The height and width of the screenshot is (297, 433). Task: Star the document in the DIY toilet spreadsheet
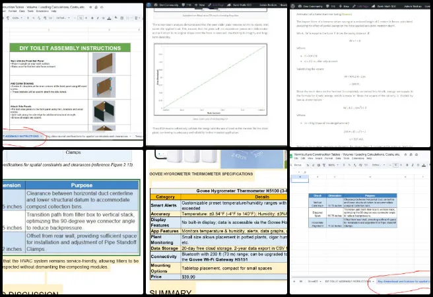point(90,7)
